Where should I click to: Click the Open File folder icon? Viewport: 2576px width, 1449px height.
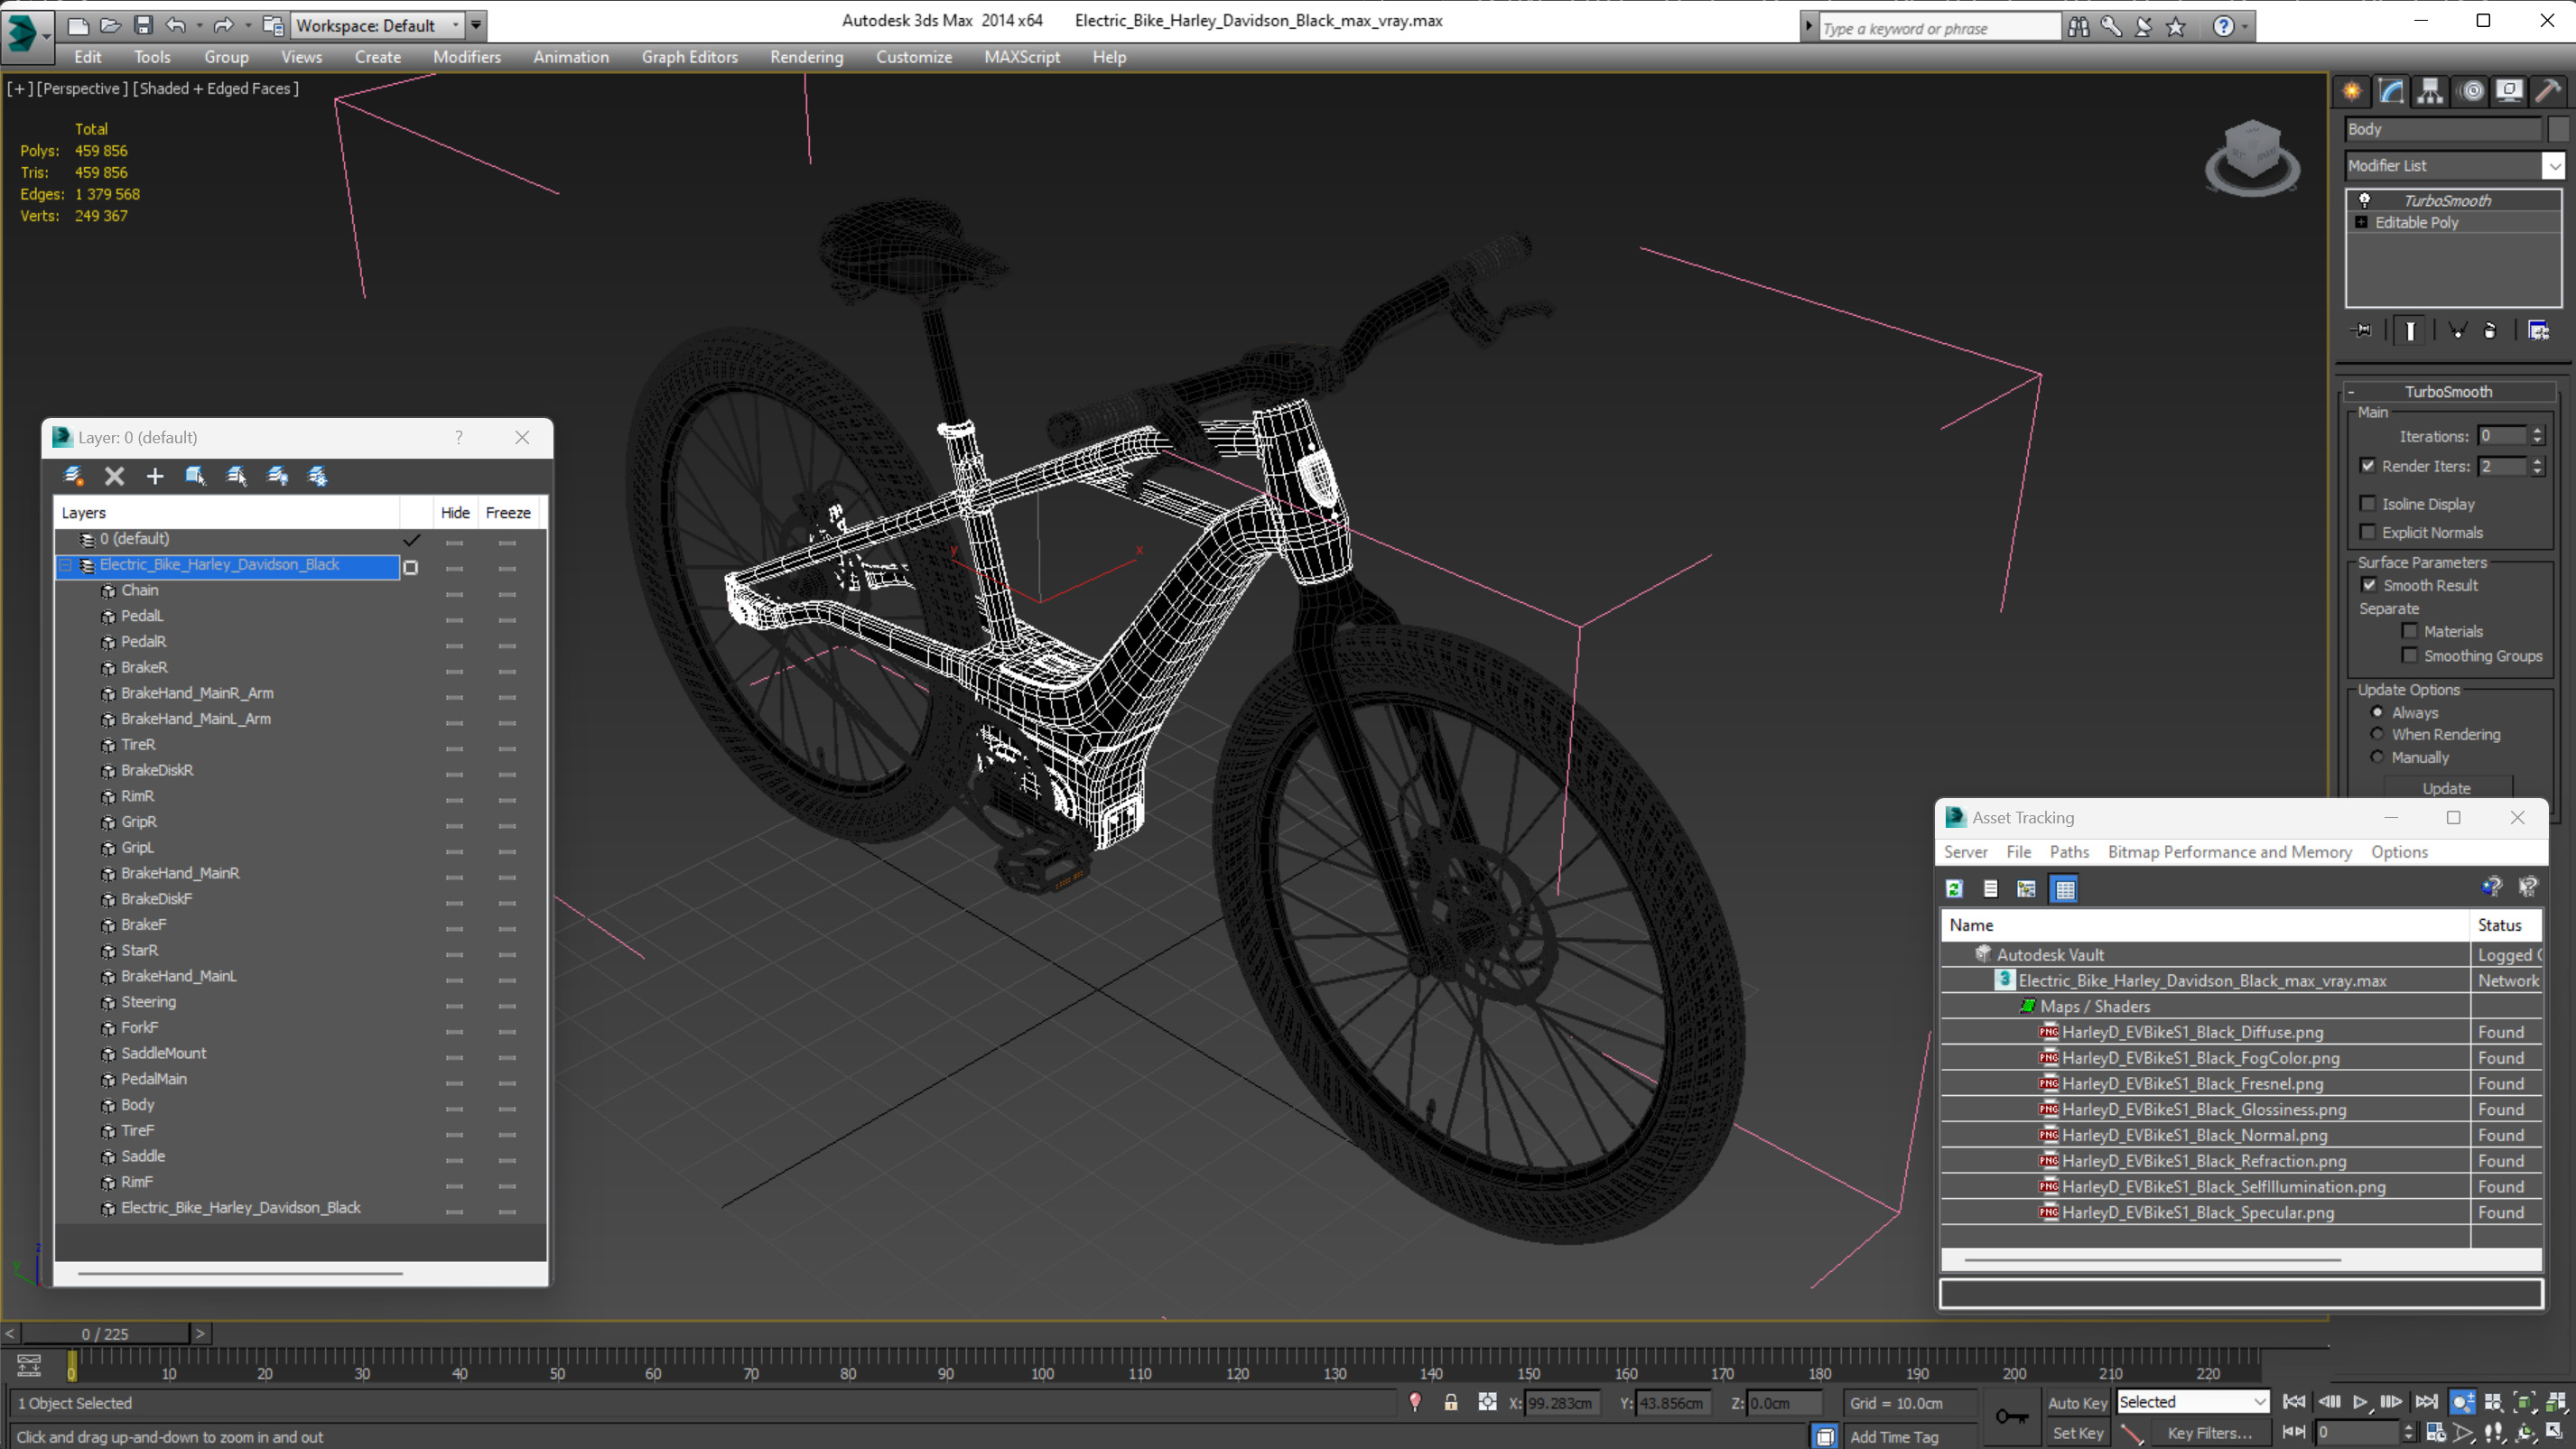111,25
